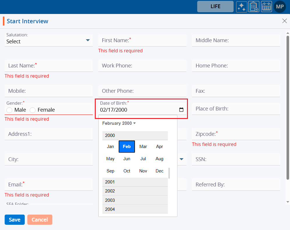Screen dimensions: 290x230
Task: Click the MP user avatar
Action: 280,7
